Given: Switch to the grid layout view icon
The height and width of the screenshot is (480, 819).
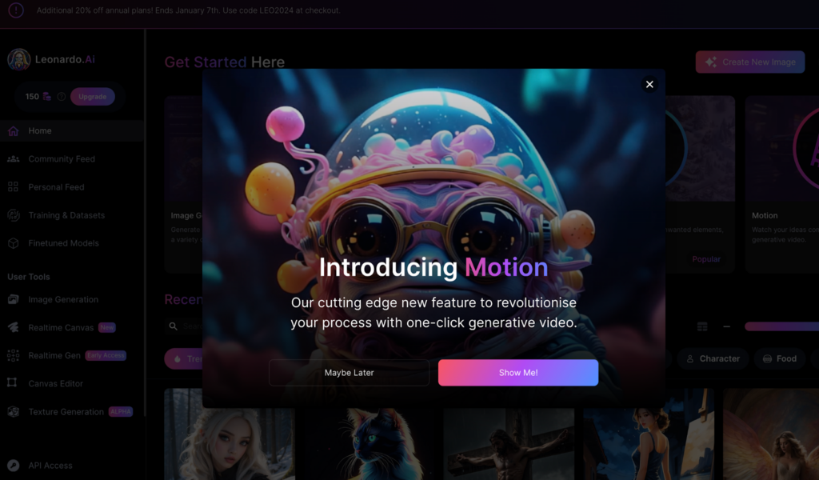Looking at the screenshot, I should (x=702, y=326).
